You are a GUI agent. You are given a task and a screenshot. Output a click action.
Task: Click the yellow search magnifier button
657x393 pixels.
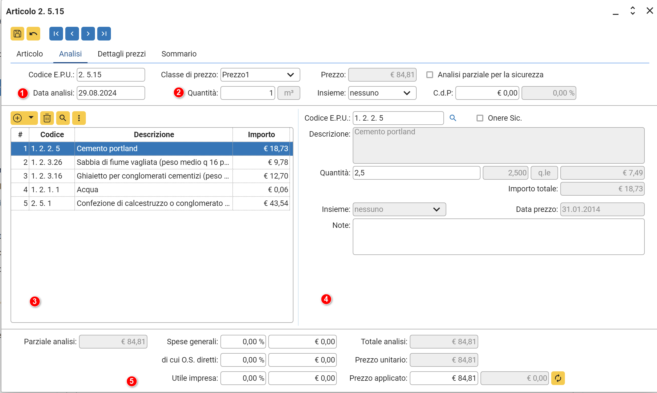63,118
